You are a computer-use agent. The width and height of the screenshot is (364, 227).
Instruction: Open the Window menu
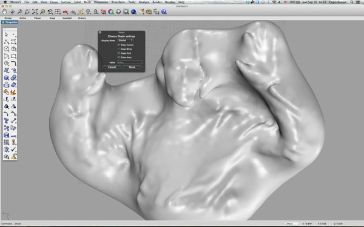click(170, 2)
